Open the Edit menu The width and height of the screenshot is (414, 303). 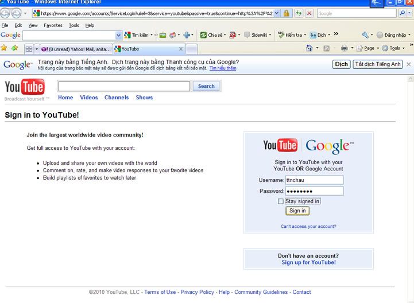(18, 25)
